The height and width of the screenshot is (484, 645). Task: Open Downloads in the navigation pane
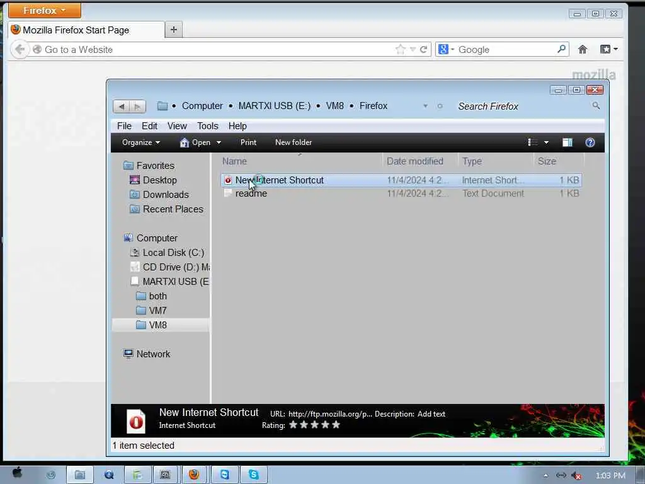(159, 195)
